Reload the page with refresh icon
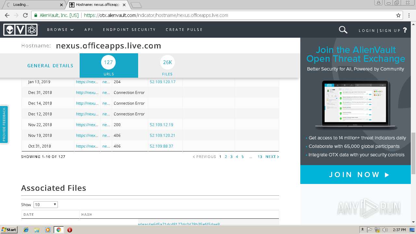Screen dimensions: 416x234 coord(25,15)
